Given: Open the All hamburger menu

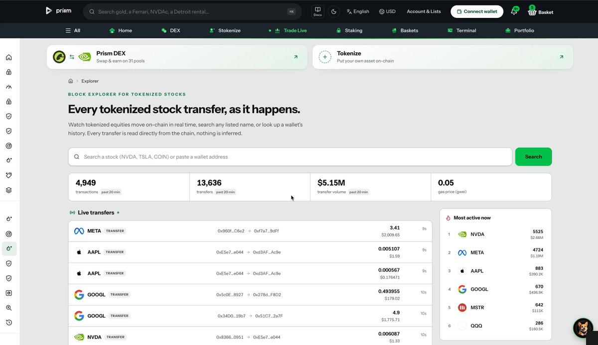Looking at the screenshot, I should [x=73, y=30].
